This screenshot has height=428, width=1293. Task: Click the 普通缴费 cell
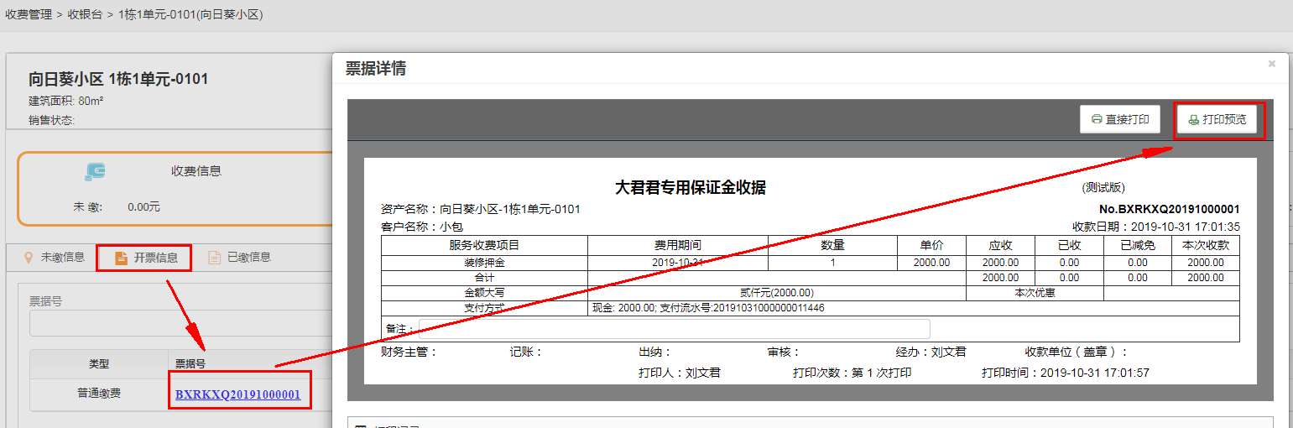pyautogui.click(x=99, y=393)
